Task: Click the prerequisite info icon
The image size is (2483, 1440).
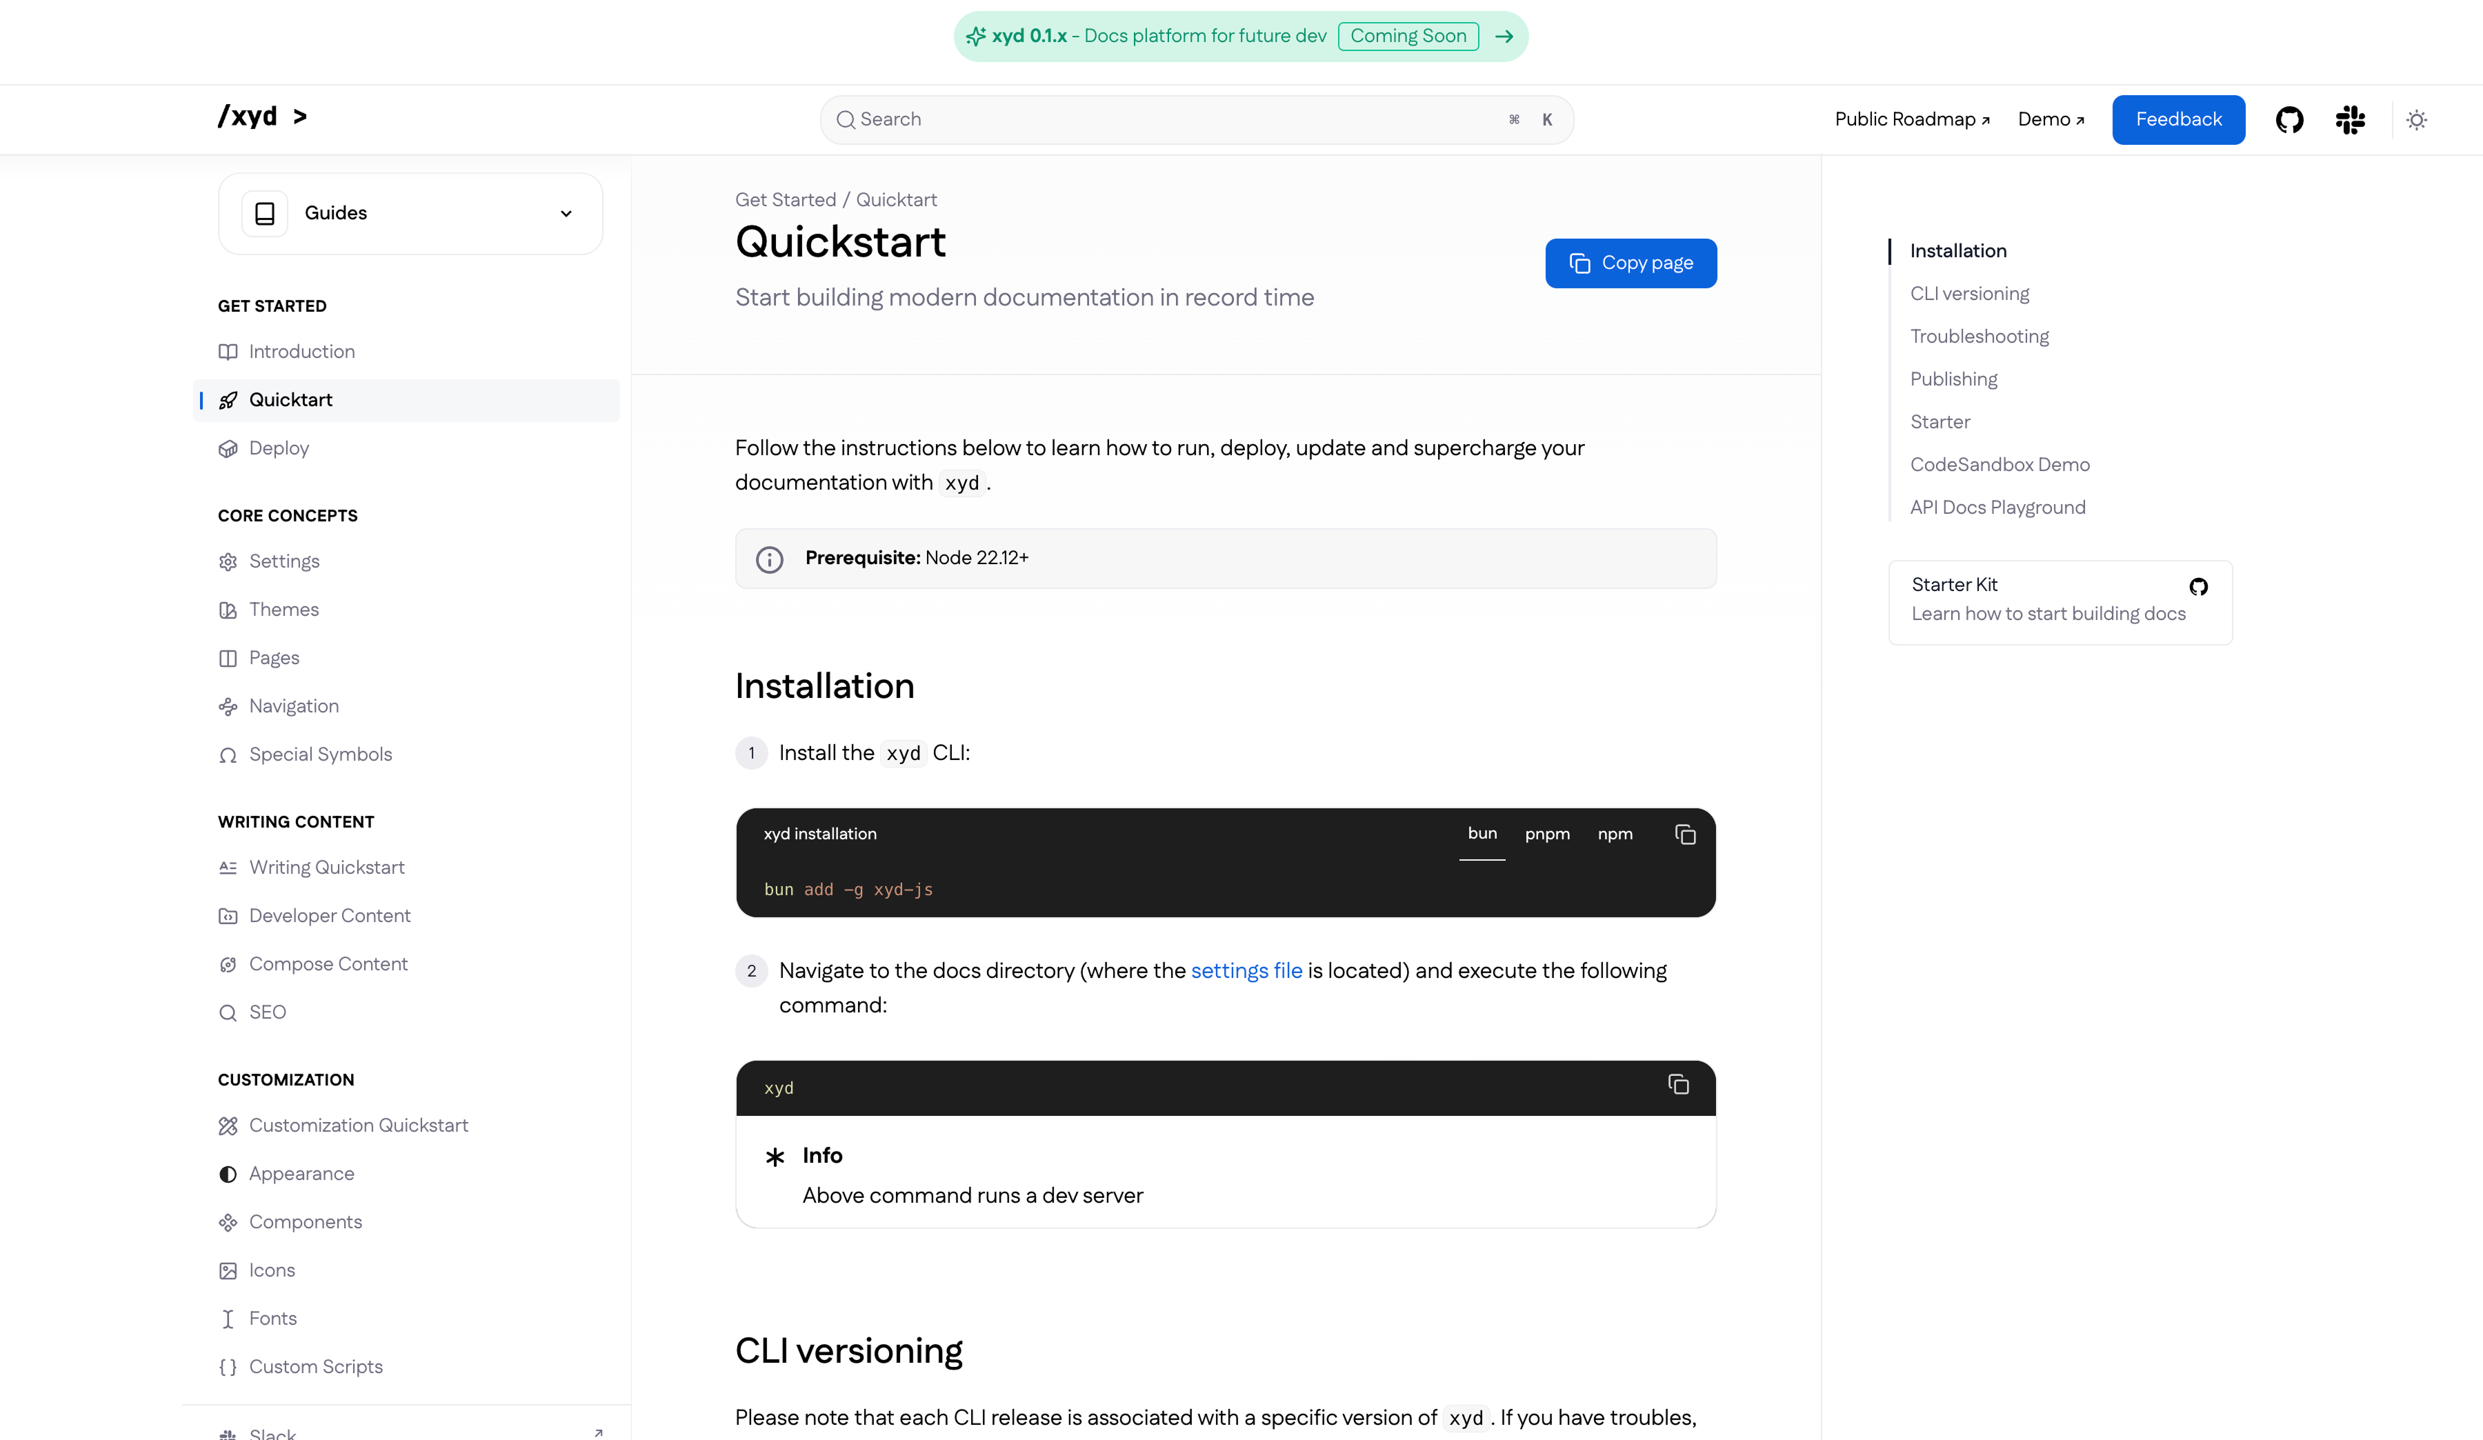Action: pyautogui.click(x=770, y=559)
